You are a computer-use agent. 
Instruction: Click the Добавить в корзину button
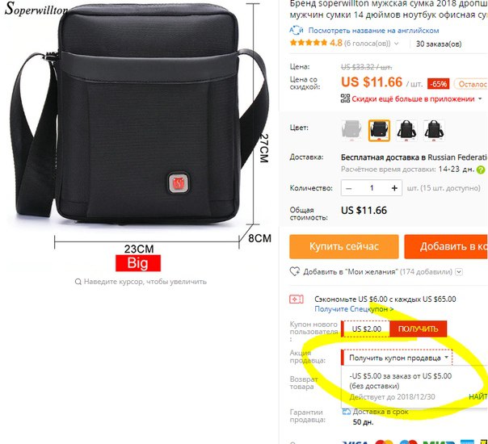pos(446,246)
